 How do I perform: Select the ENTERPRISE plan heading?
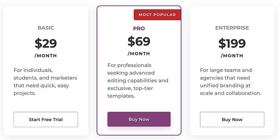(232, 28)
